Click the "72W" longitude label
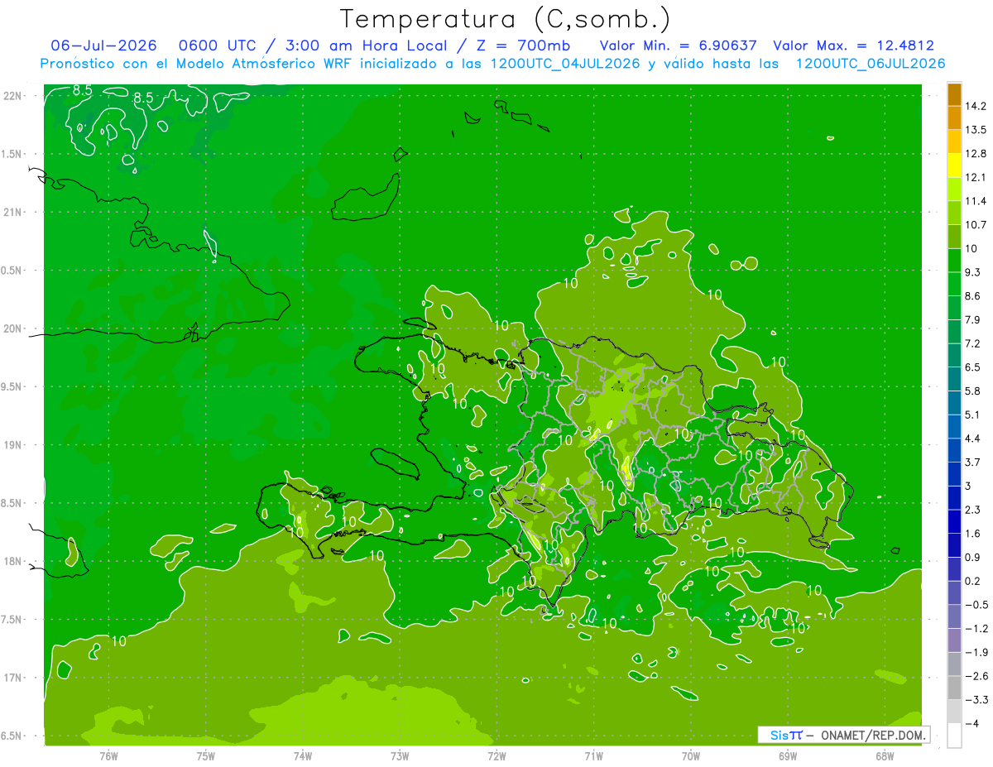Screen dimensions: 993x767 point(496,755)
